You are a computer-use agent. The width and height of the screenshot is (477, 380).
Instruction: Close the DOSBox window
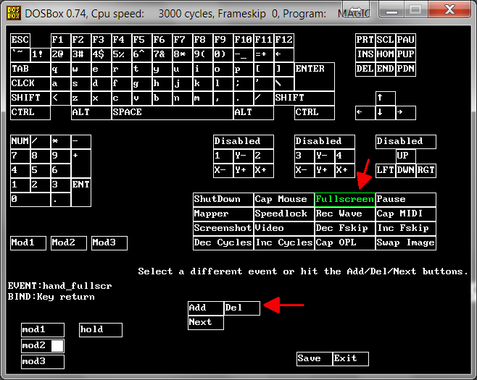[449, 9]
